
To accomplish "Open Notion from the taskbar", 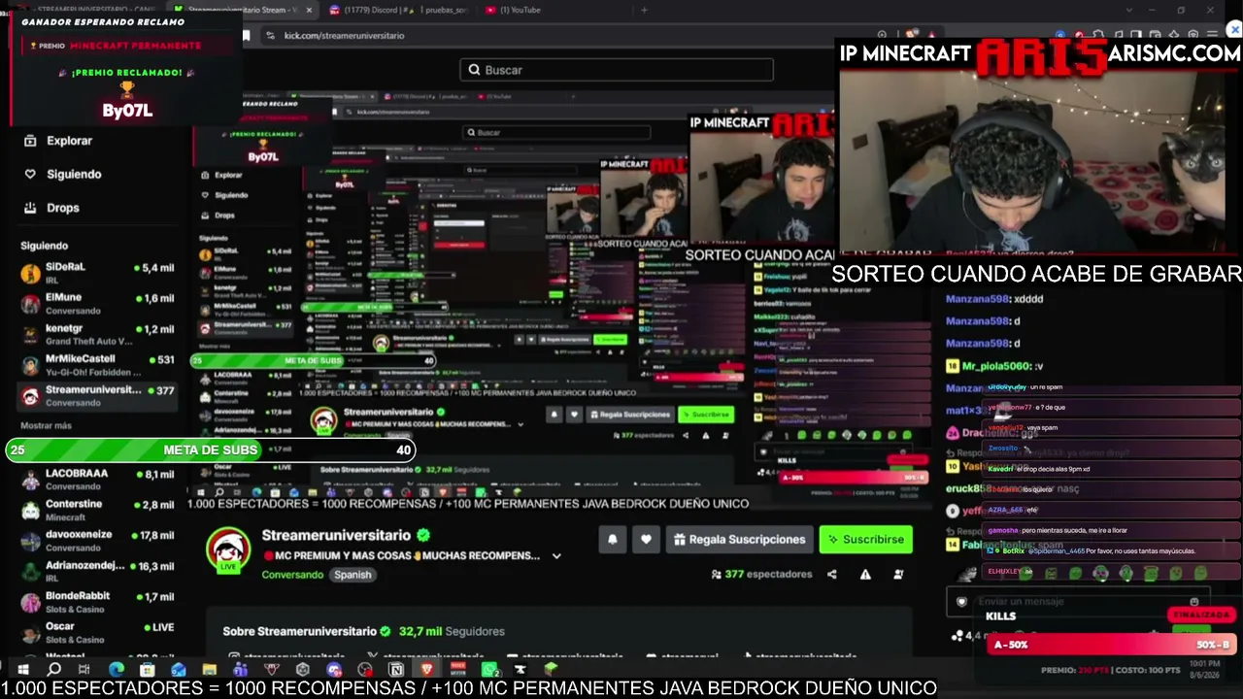I will [396, 669].
